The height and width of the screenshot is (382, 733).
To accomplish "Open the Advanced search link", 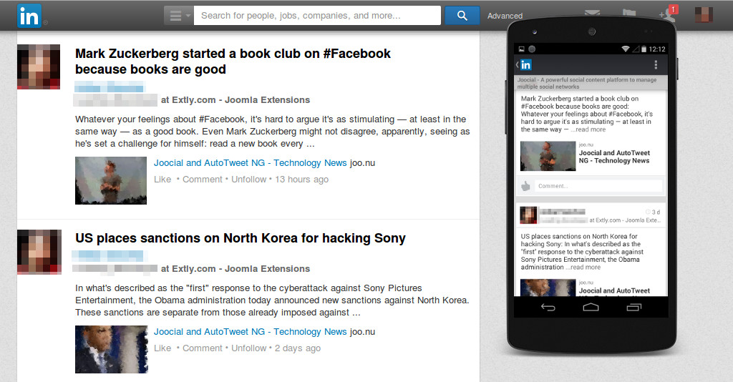I will click(505, 16).
